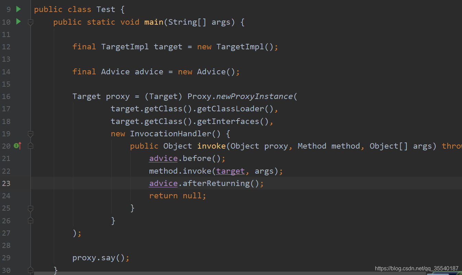Click the method name "invoke" on line 20
Screen dimensions: 462x275
click(211, 146)
